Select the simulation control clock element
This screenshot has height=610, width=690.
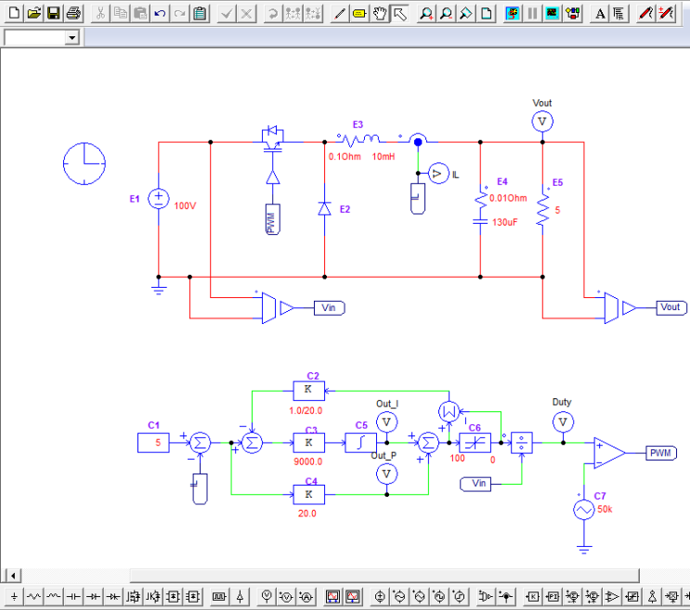point(85,163)
